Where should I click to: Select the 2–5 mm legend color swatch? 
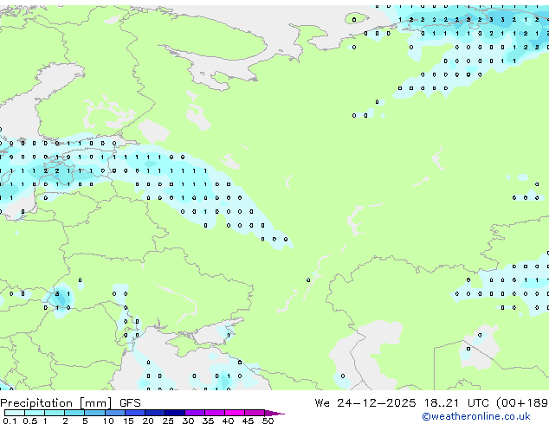[x=74, y=413]
